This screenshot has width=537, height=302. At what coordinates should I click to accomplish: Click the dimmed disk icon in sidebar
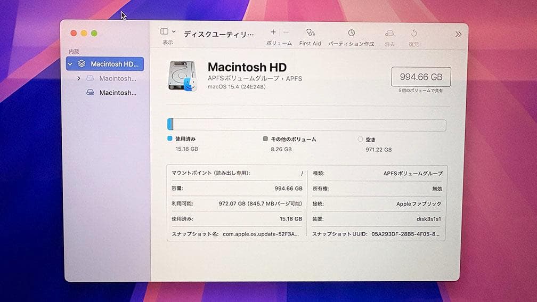pos(90,78)
